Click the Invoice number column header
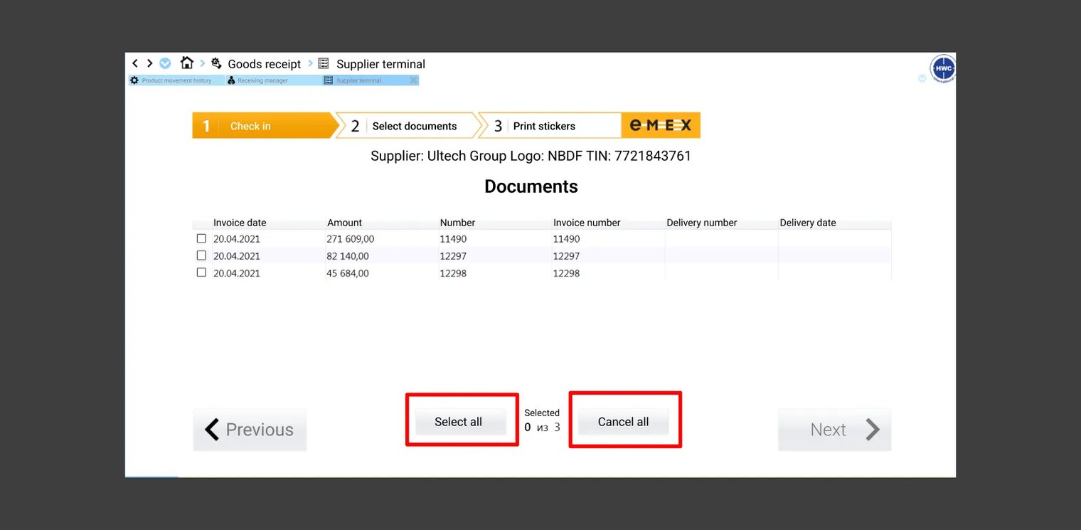This screenshot has height=530, width=1081. pos(587,223)
